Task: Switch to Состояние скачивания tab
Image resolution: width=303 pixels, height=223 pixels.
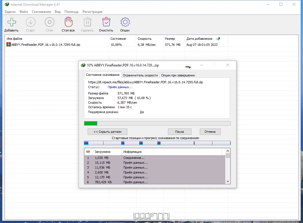Action: (103, 75)
